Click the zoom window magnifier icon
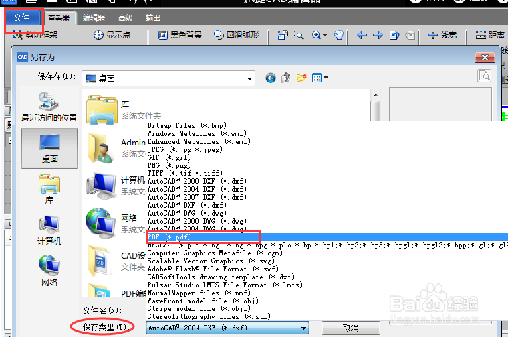 click(x=299, y=35)
